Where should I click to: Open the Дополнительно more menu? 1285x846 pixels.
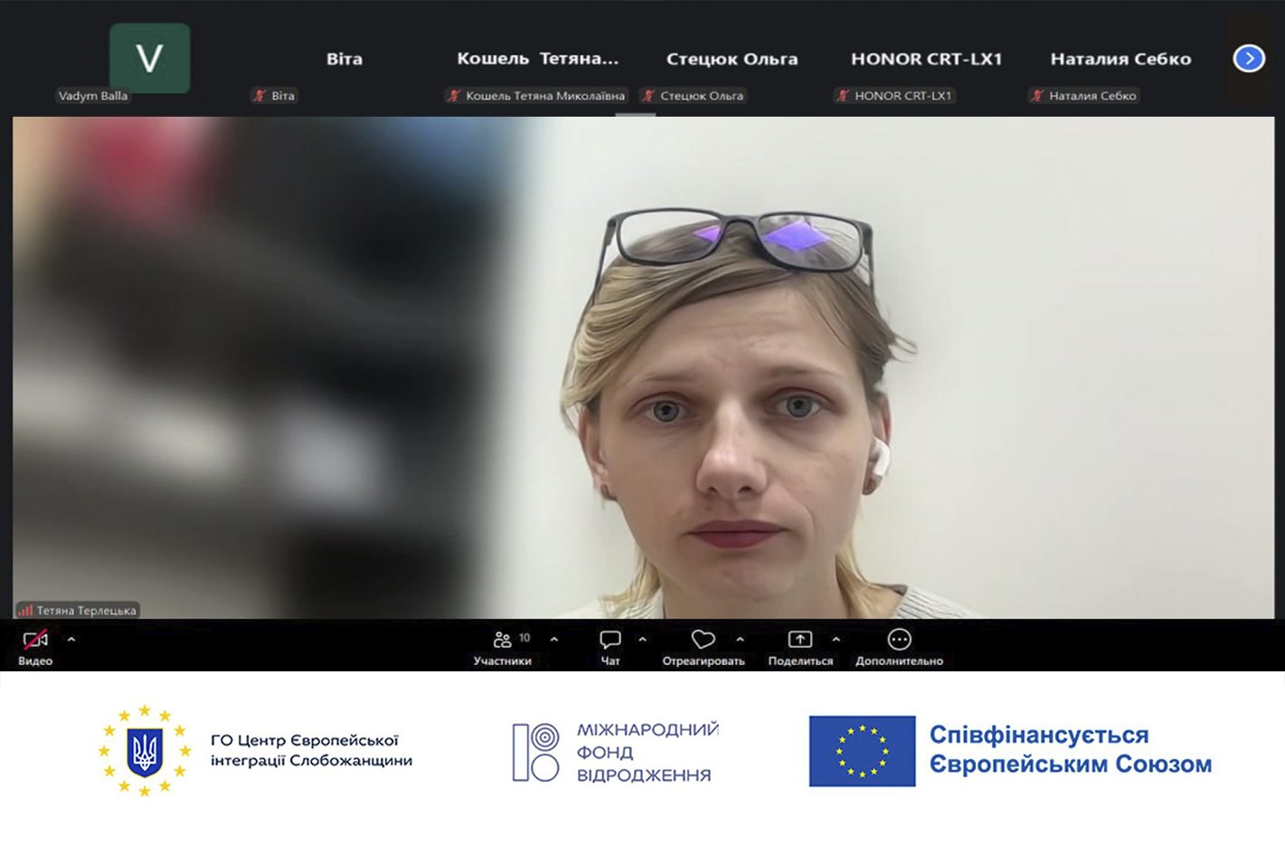(899, 647)
